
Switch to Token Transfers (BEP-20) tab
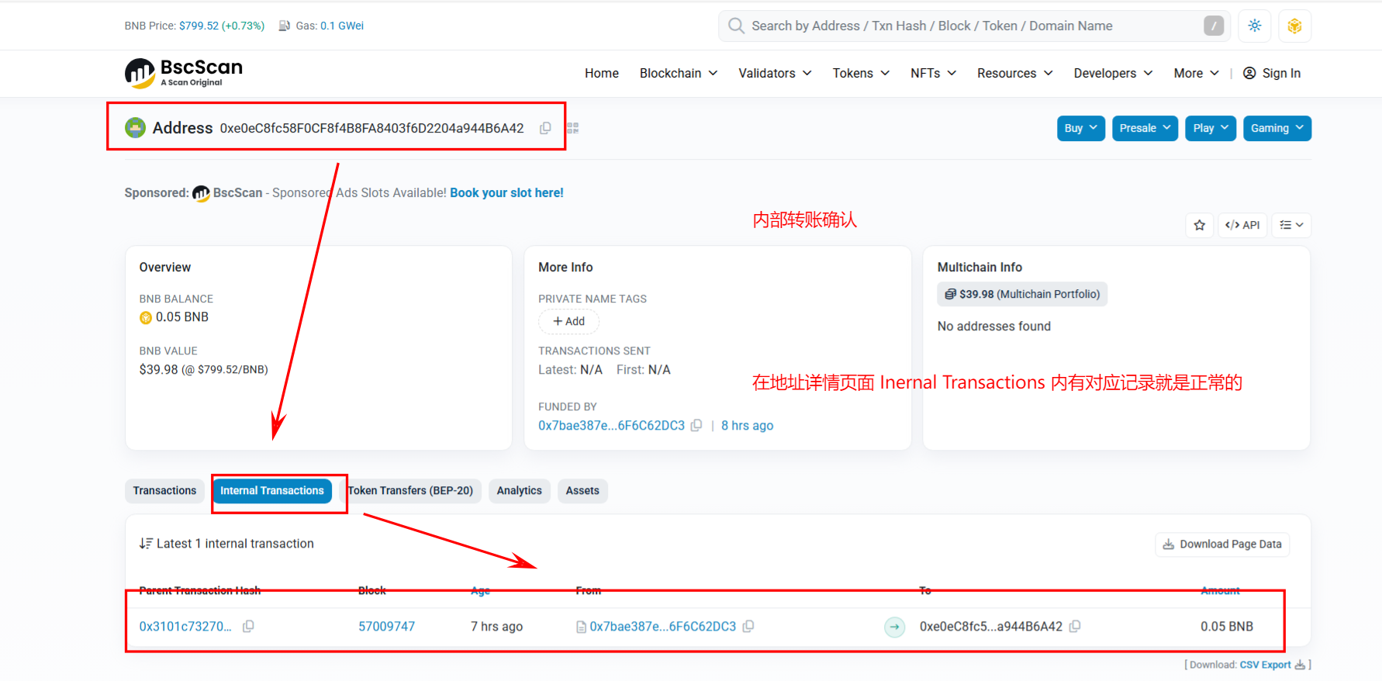410,490
